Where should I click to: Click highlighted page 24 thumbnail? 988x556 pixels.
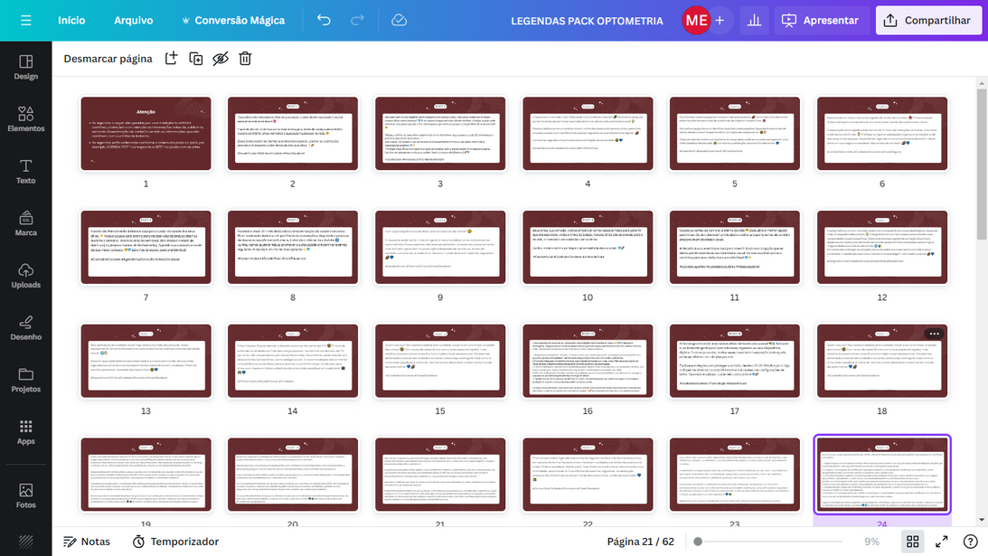pyautogui.click(x=881, y=475)
